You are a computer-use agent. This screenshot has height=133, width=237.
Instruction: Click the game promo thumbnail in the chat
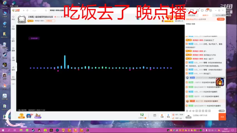[220, 82]
